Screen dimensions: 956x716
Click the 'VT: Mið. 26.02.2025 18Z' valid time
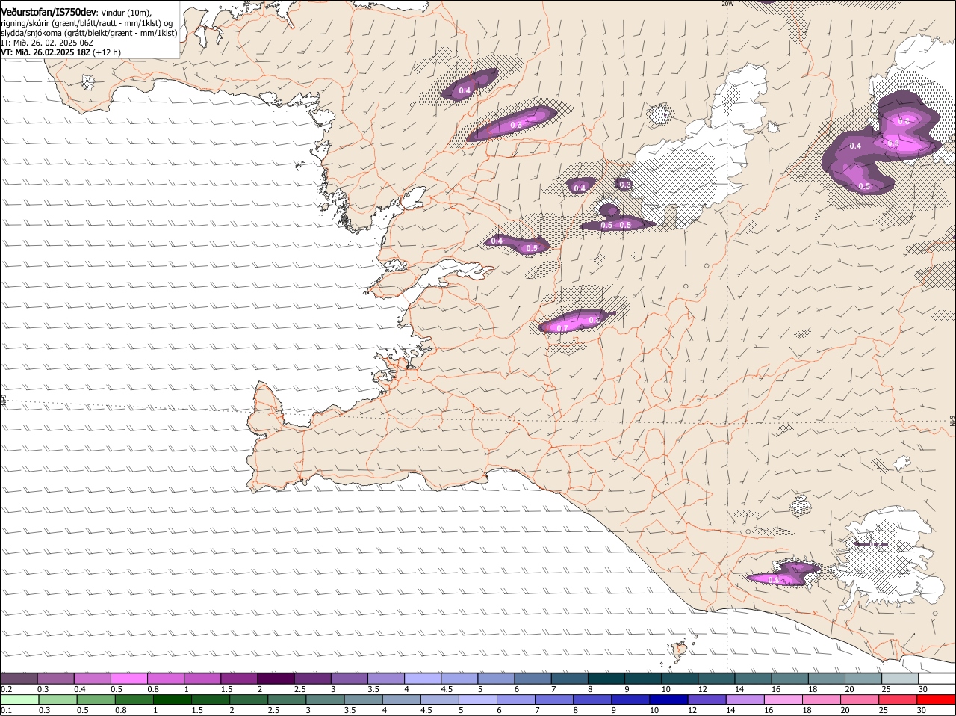[x=46, y=52]
